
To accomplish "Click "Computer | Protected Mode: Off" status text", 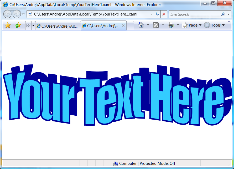I will click(147, 163).
